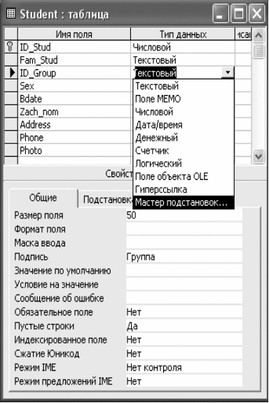Select the ID_Group field name cell

[74, 73]
